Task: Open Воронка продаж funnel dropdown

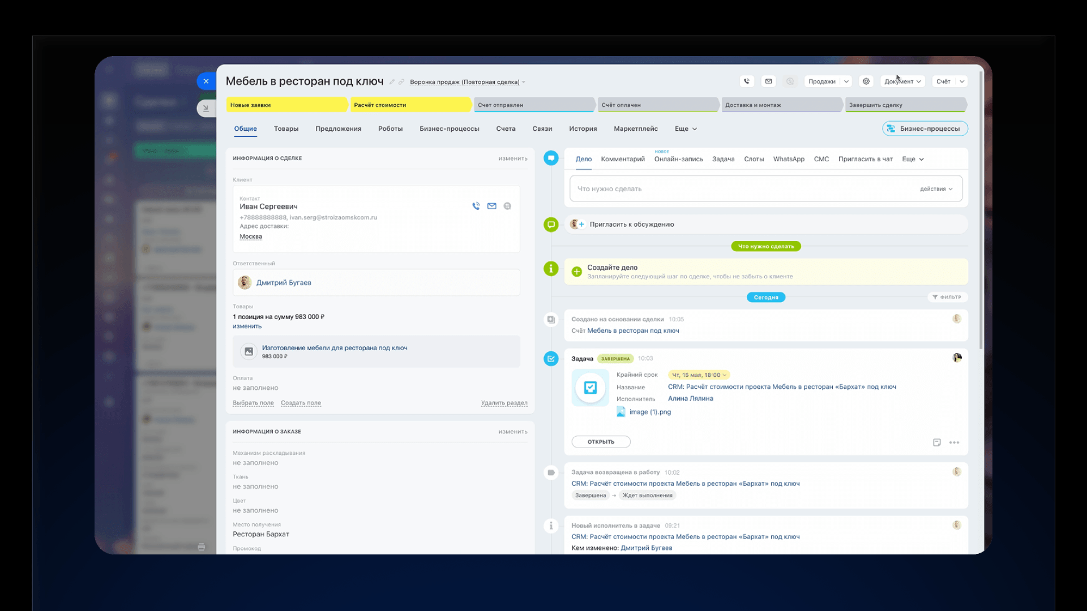Action: (468, 82)
